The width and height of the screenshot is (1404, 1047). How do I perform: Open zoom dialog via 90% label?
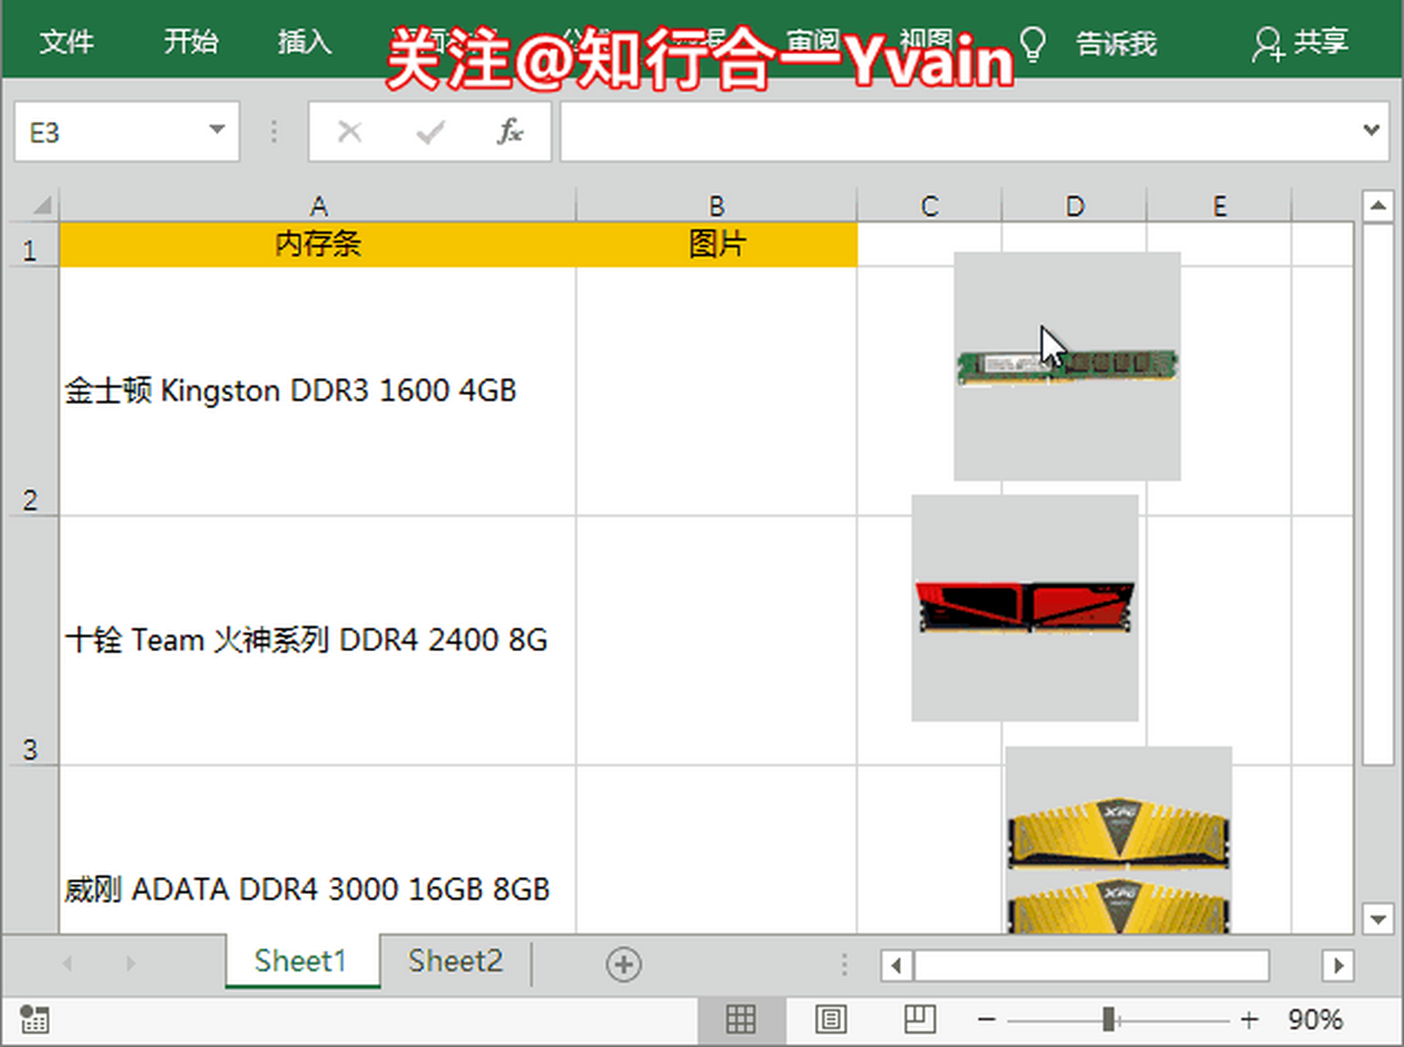1315,1019
